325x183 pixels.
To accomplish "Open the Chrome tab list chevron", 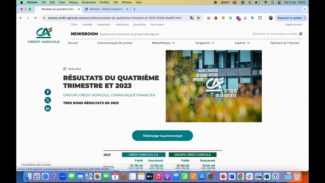I will pos(305,9).
